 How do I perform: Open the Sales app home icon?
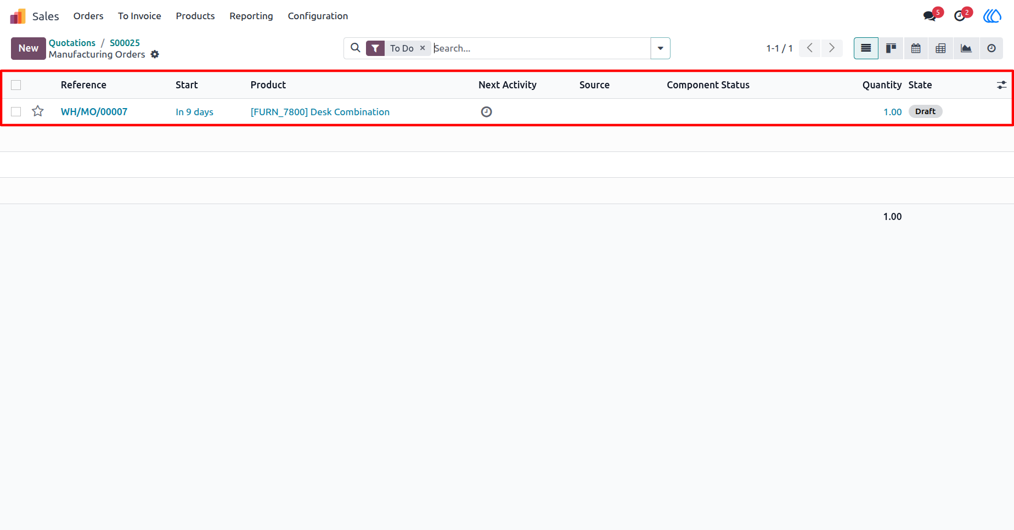pyautogui.click(x=18, y=16)
